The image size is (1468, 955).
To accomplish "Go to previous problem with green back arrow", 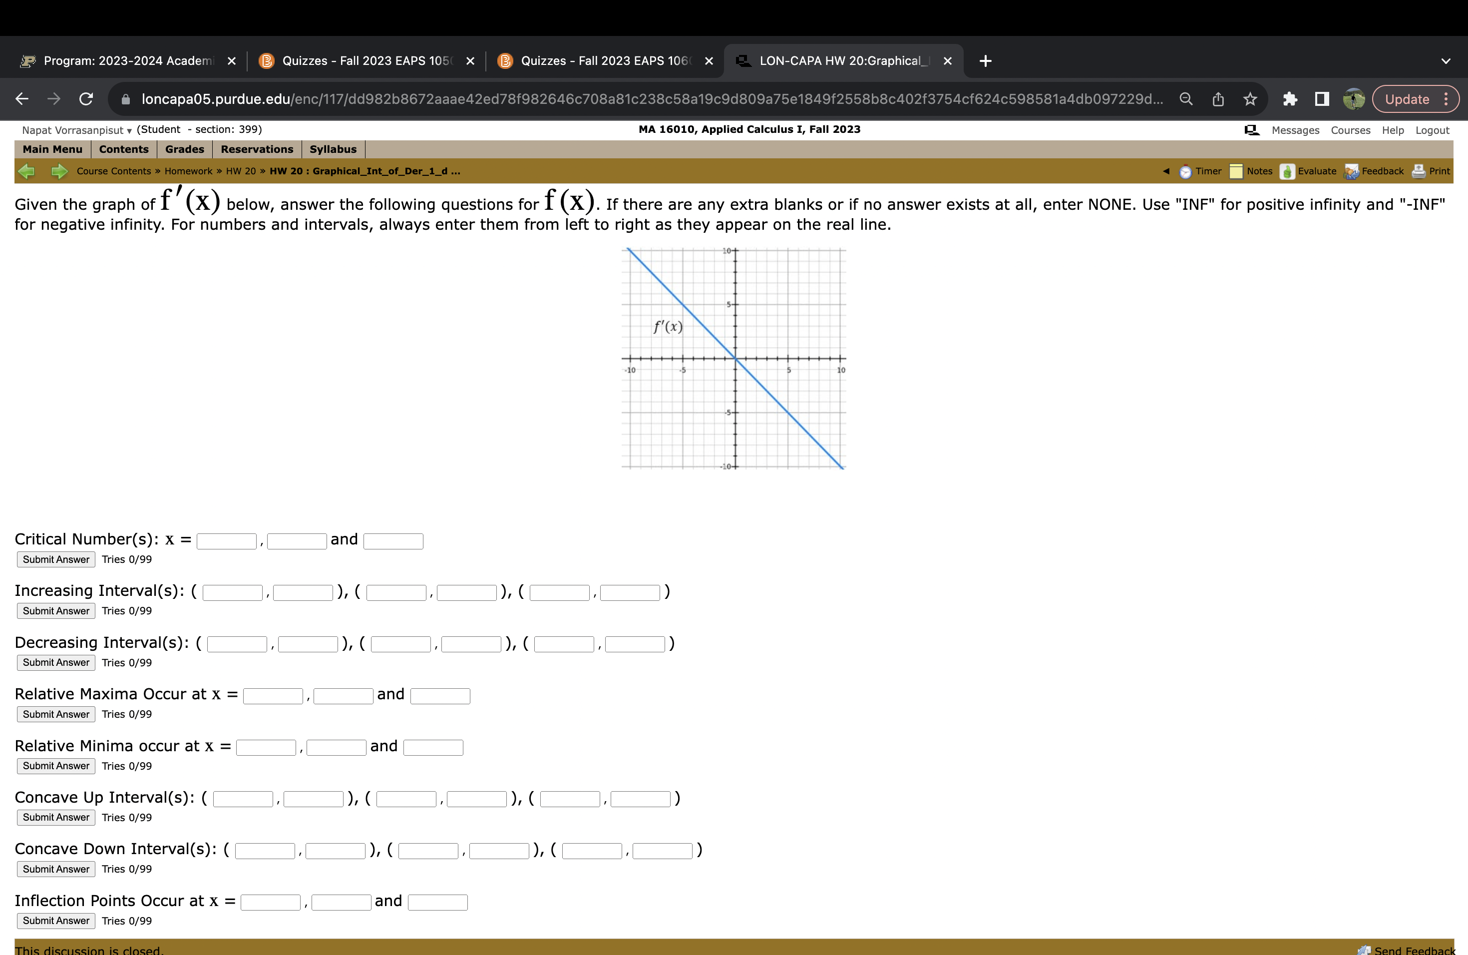I will click(26, 171).
